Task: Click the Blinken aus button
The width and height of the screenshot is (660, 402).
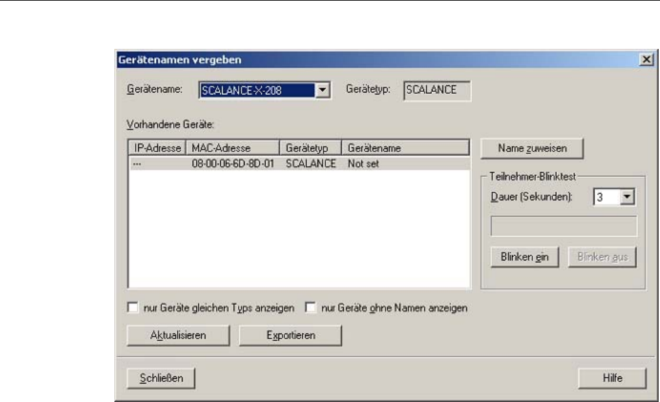Action: point(602,257)
